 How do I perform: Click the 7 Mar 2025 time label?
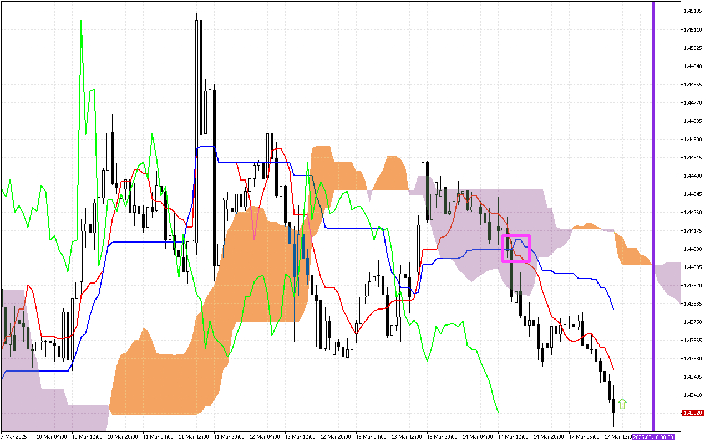14,437
